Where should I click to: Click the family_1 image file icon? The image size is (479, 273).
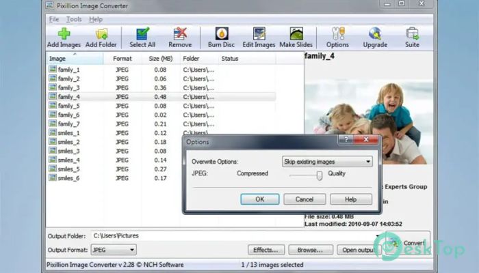[x=53, y=69]
